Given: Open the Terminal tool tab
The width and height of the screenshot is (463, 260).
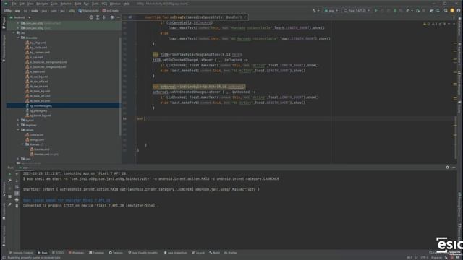Looking at the screenshot, I should point(96,253).
